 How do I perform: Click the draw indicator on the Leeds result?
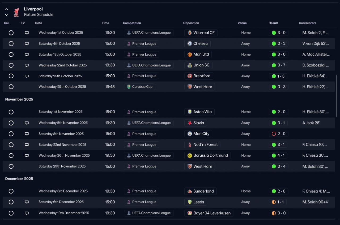[x=274, y=202]
